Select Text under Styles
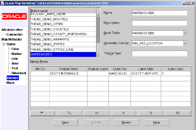The height and width of the screenshot is (130, 196). tap(15, 68)
